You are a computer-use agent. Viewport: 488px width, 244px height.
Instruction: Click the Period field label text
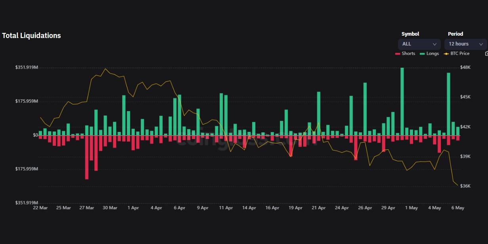click(455, 34)
